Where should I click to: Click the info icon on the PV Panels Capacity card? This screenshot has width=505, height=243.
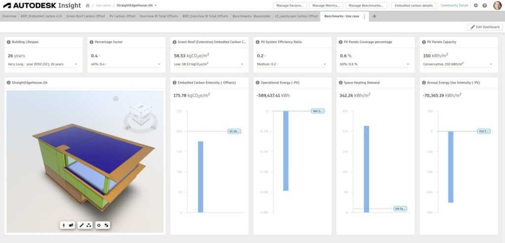[424, 42]
